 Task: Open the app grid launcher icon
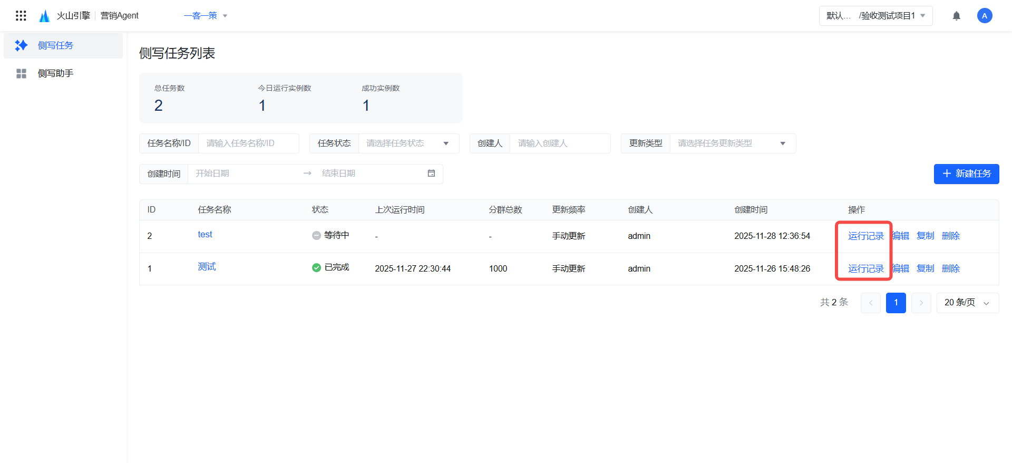click(x=21, y=16)
